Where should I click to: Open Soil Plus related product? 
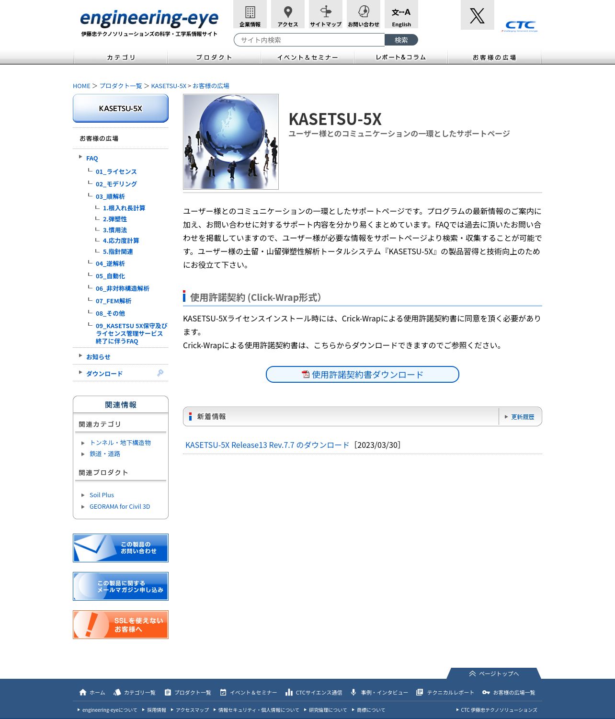click(102, 495)
